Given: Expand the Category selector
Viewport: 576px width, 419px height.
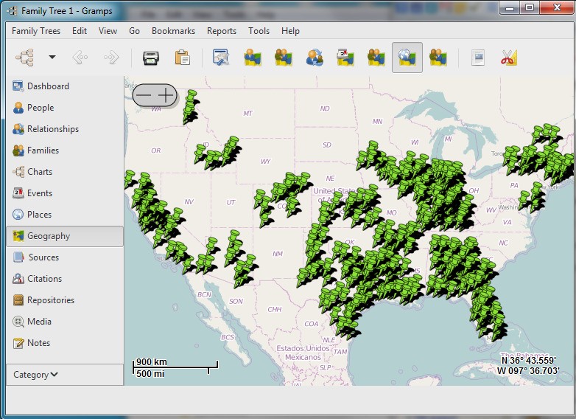Looking at the screenshot, I should [x=35, y=375].
